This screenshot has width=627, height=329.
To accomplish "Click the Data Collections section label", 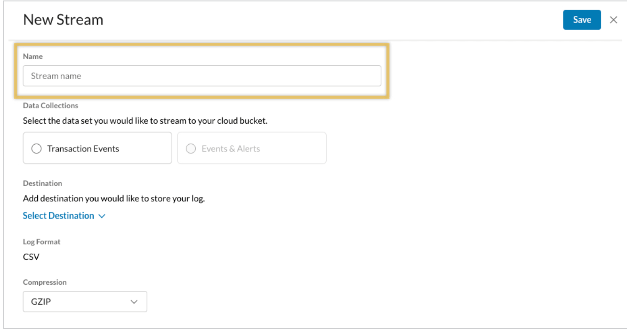I will pyautogui.click(x=50, y=106).
